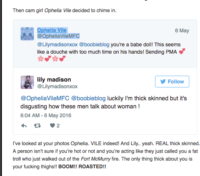Image resolution: width=200 pixels, height=176 pixels.
Task: Click the @OpheliaVileMFC handle in the tweet header
Action: pyautogui.click(x=59, y=36)
